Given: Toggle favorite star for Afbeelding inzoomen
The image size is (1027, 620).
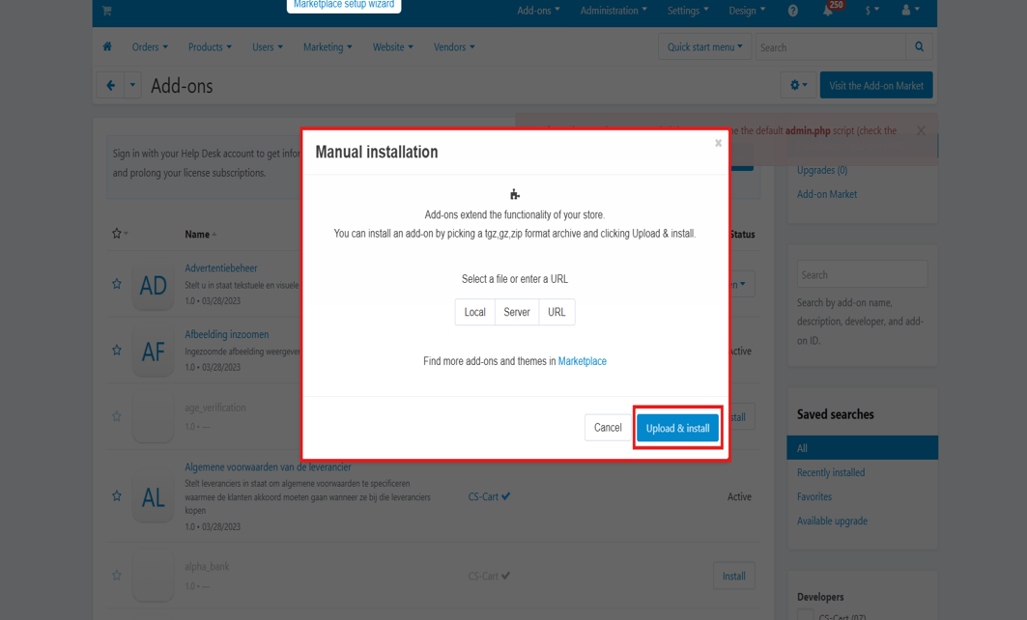Looking at the screenshot, I should 117,351.
